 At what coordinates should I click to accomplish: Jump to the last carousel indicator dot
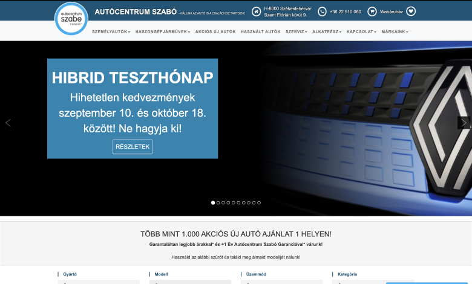click(x=259, y=203)
